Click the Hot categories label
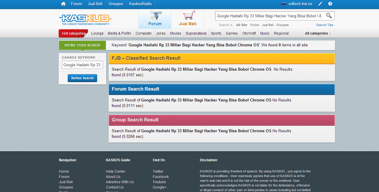This screenshot has height=192, width=379. click(73, 33)
